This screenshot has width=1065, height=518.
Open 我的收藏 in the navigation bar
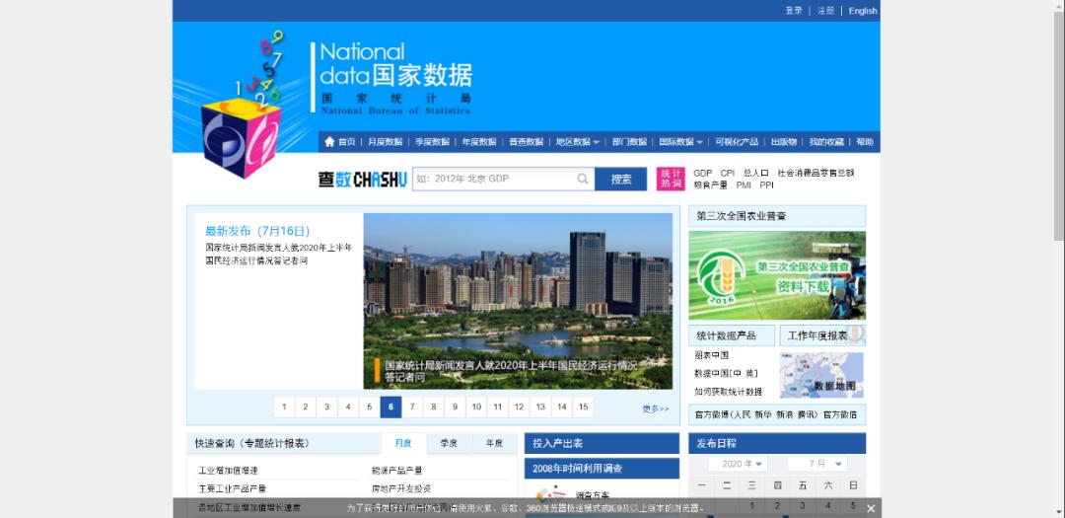[x=826, y=142]
